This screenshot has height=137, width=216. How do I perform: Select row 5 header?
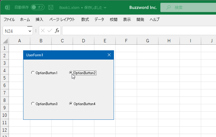[4, 78]
